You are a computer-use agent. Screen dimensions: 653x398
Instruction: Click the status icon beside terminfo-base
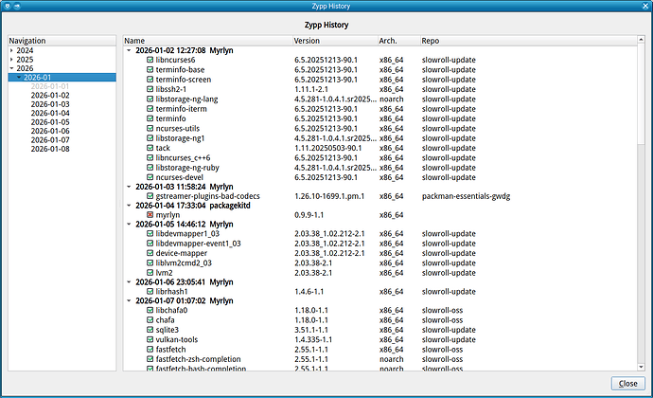[150, 69]
